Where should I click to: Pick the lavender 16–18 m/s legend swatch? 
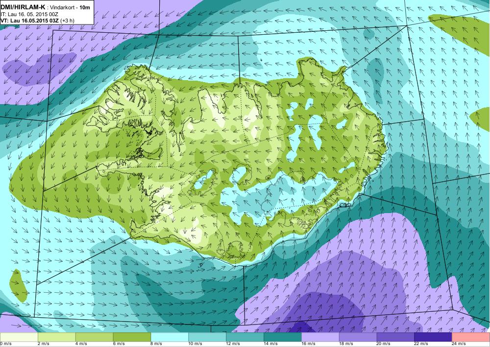pyautogui.click(x=320, y=337)
